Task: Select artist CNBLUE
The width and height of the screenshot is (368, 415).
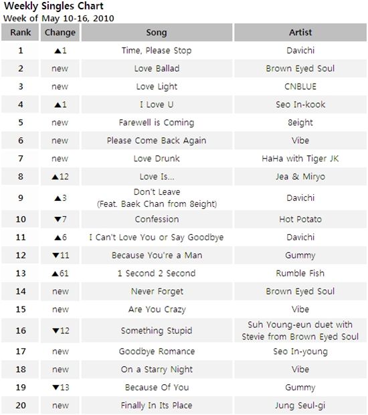Action: click(x=300, y=86)
